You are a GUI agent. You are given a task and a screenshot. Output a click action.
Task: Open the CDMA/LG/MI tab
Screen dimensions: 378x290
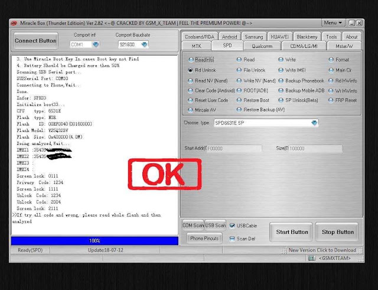[x=304, y=46]
